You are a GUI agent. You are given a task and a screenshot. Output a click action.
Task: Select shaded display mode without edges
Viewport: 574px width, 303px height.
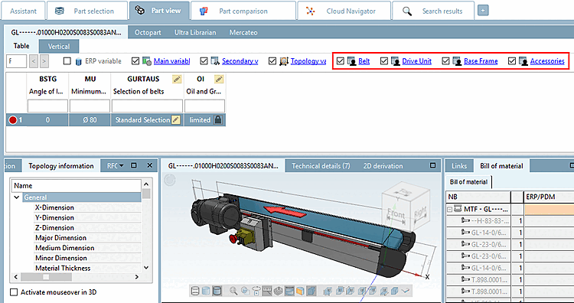(x=206, y=291)
